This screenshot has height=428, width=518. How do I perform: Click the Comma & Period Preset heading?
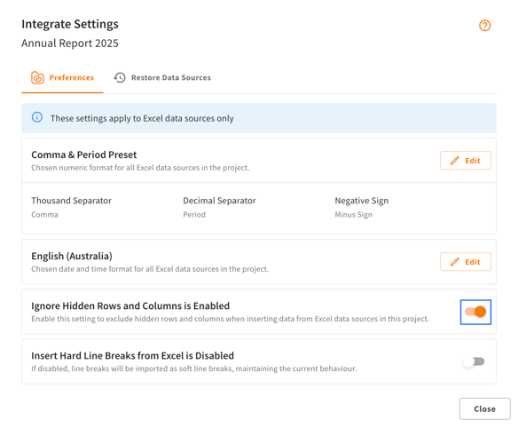84,155
